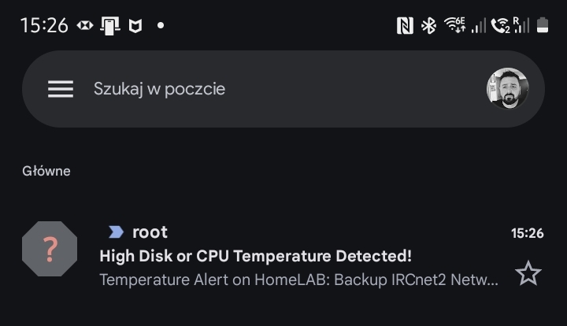Image resolution: width=567 pixels, height=326 pixels.
Task: Tap the sender name 'root'
Action: click(x=150, y=232)
